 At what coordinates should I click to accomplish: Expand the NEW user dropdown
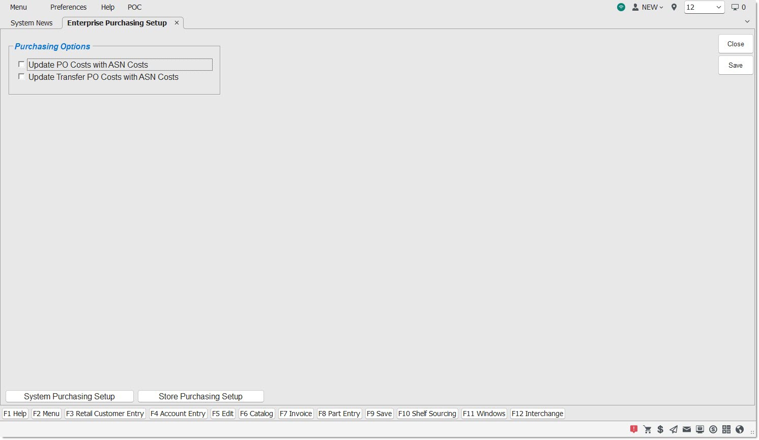coord(648,7)
